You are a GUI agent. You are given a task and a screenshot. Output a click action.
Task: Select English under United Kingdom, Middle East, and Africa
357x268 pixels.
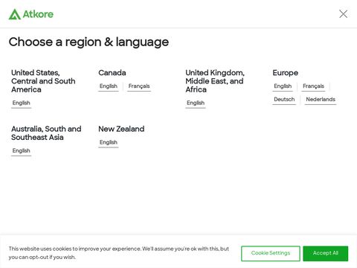196,103
